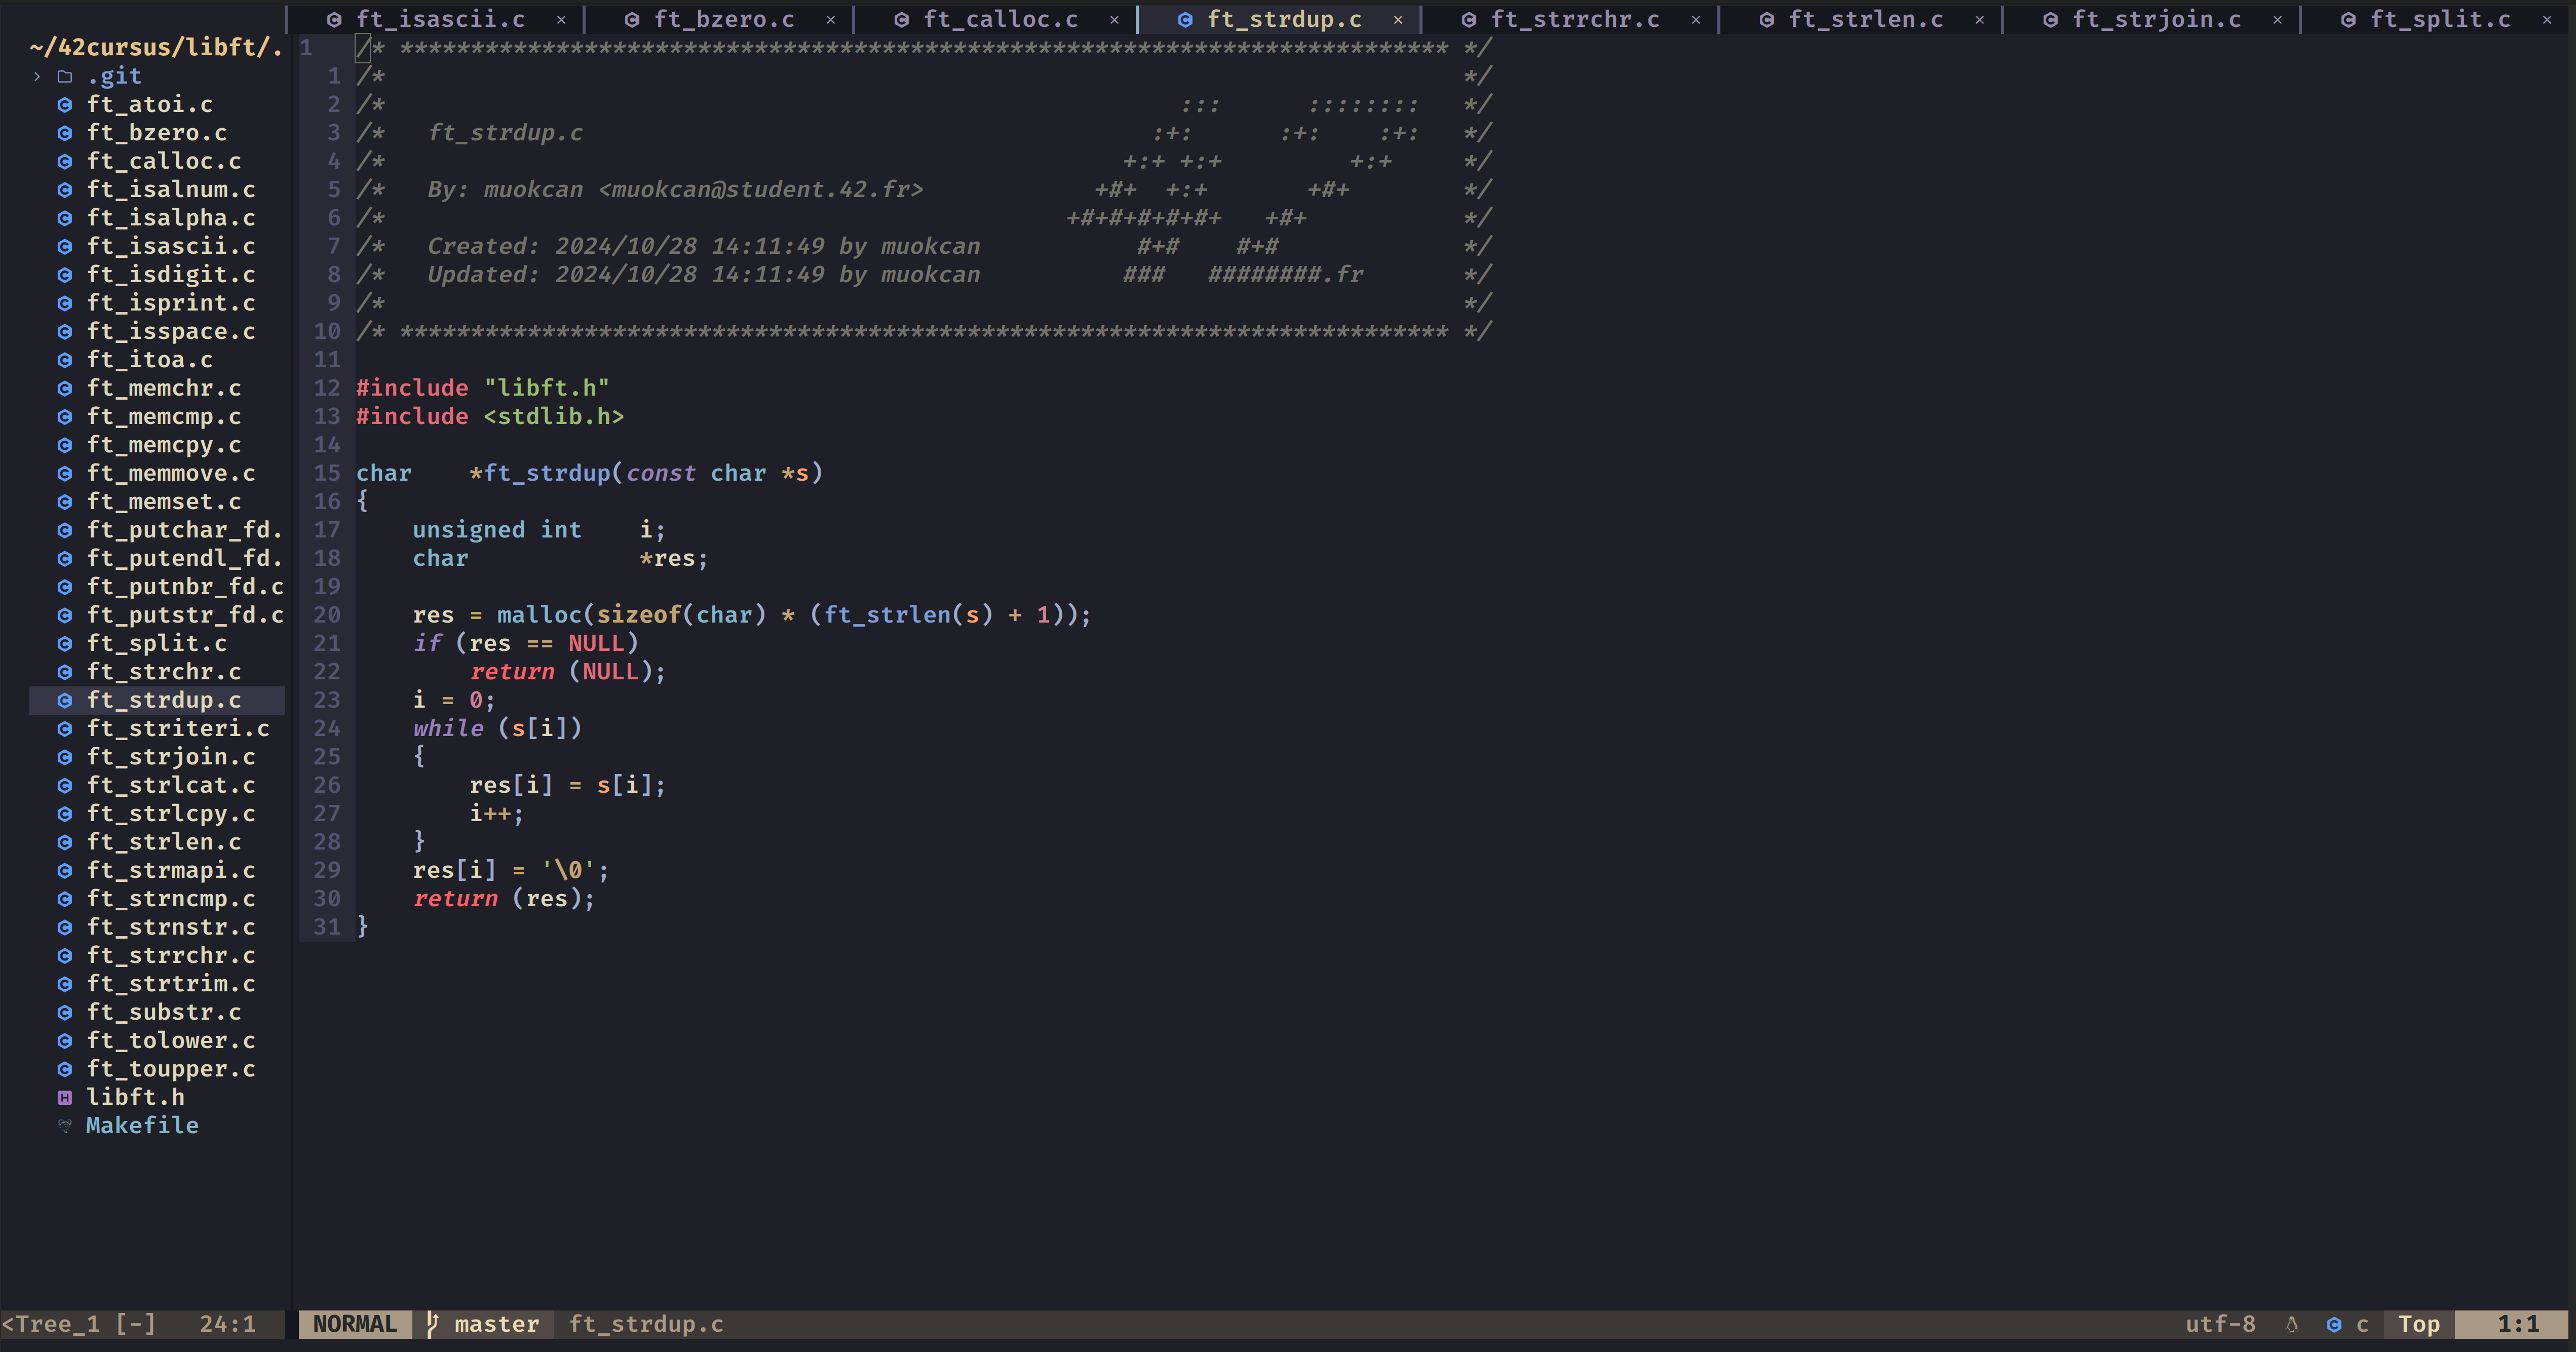Screen dimensions: 2576x1352
Task: Click the file icon of ft_memmove.c
Action: coord(65,473)
